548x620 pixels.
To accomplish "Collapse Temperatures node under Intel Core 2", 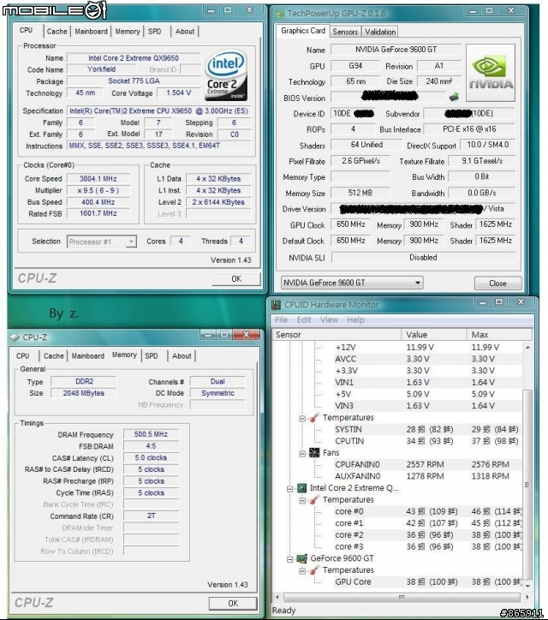I will click(302, 501).
